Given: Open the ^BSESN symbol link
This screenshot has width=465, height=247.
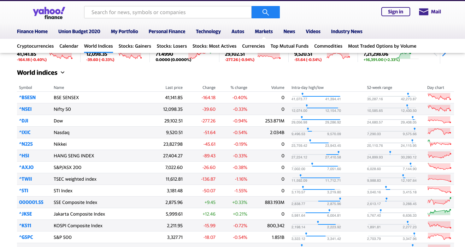Looking at the screenshot, I should pos(27,97).
